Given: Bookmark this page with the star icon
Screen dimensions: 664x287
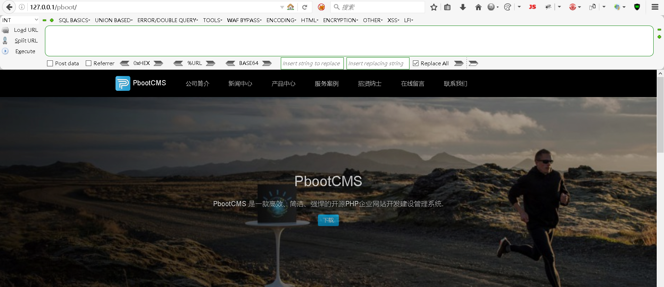Looking at the screenshot, I should (434, 7).
